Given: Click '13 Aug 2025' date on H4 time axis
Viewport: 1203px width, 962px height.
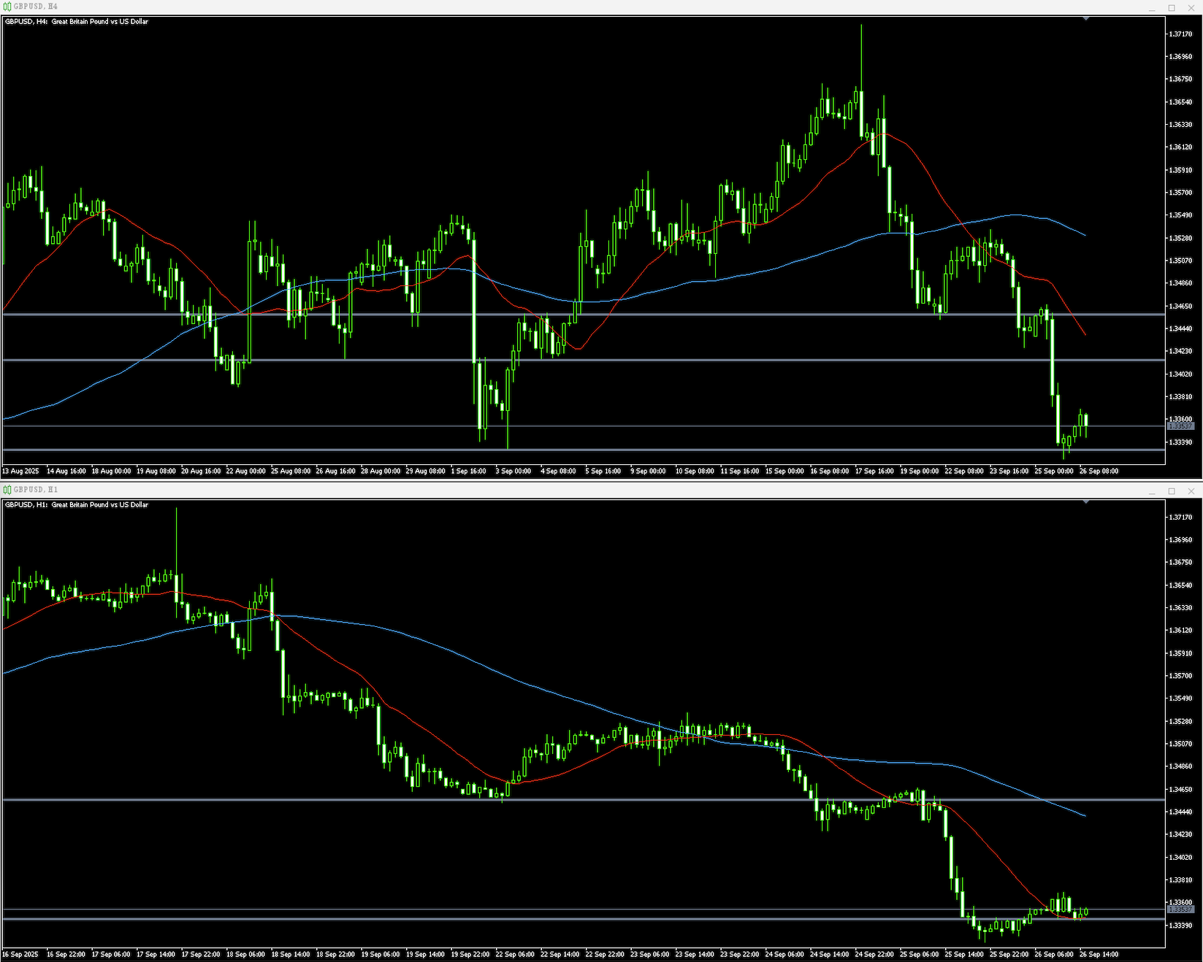Looking at the screenshot, I should pos(20,472).
